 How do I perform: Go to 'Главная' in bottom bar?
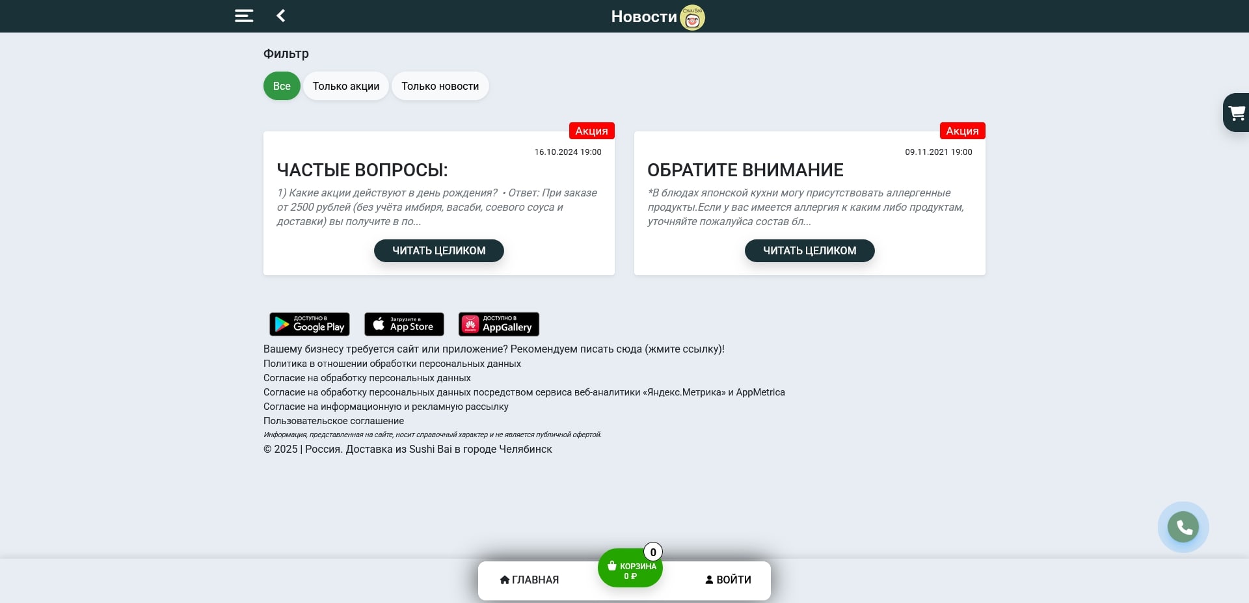530,580
